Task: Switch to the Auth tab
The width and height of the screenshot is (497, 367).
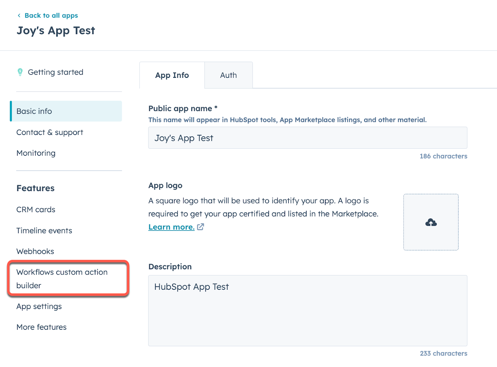Action: (x=229, y=75)
